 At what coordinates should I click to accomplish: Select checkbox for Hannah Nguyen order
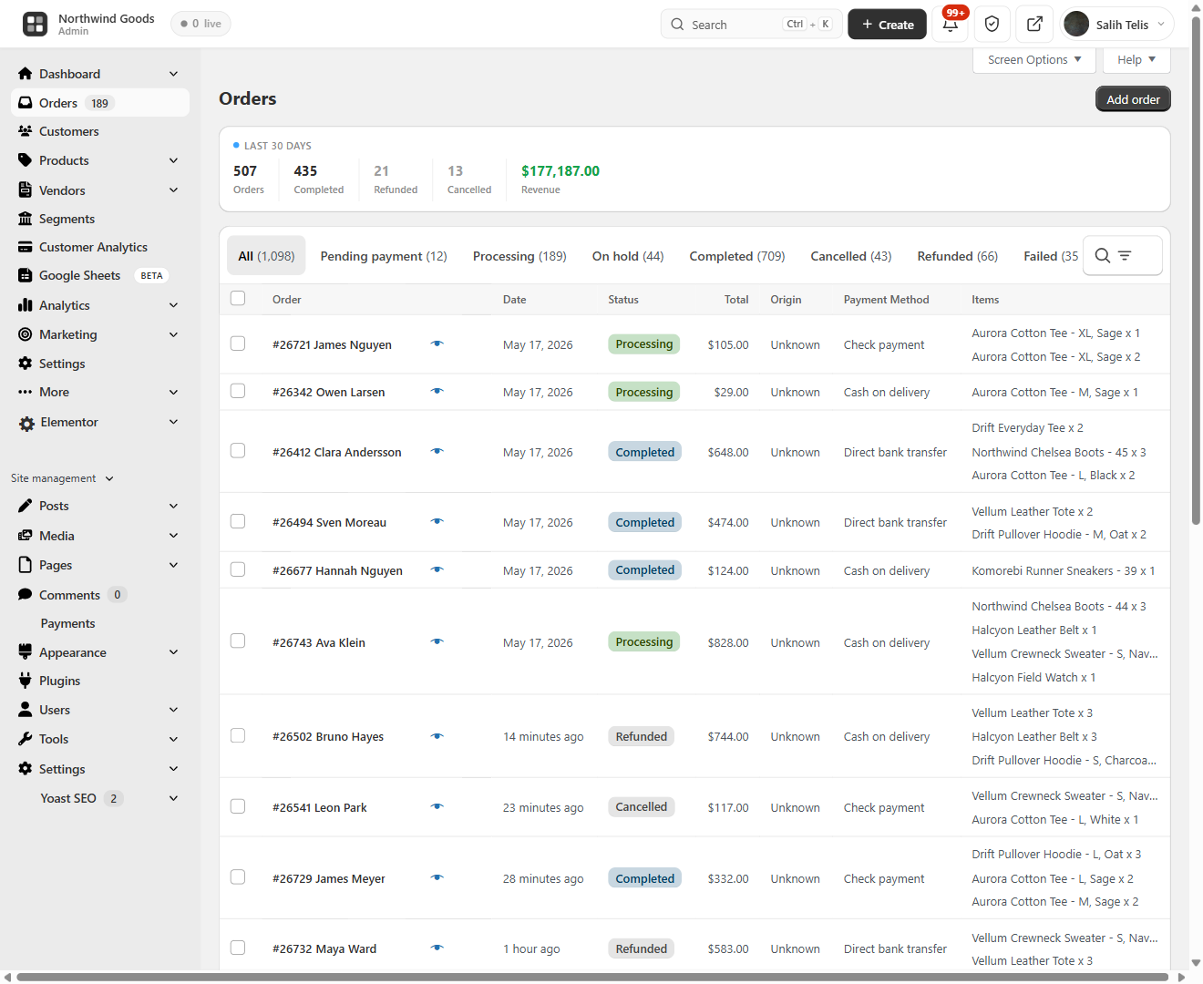(238, 569)
